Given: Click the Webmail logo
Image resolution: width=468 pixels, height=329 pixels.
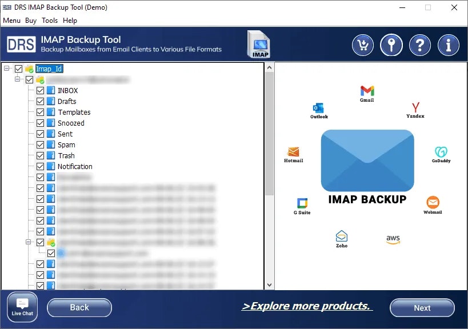Looking at the screenshot, I should [433, 205].
